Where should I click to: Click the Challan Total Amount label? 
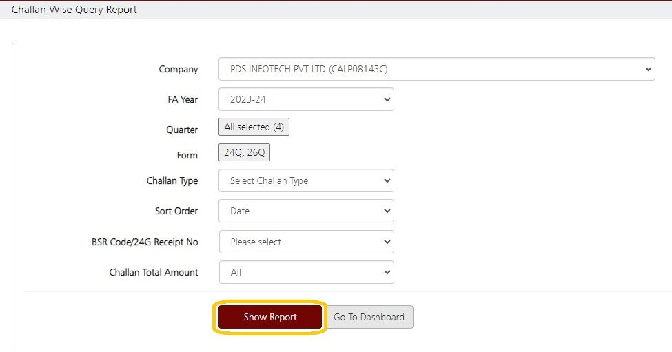click(x=154, y=272)
